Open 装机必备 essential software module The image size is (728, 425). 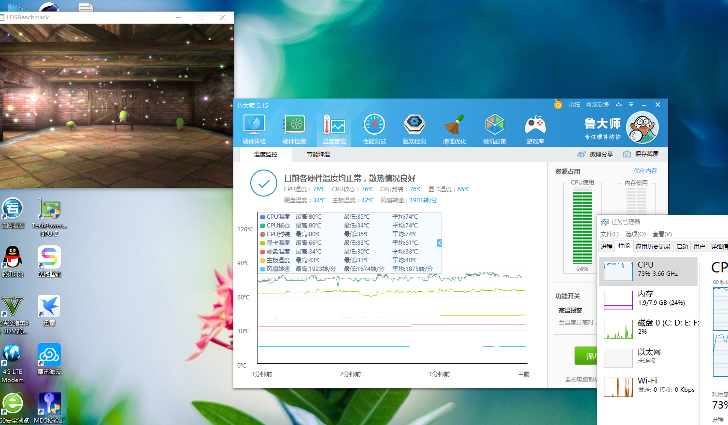(495, 129)
